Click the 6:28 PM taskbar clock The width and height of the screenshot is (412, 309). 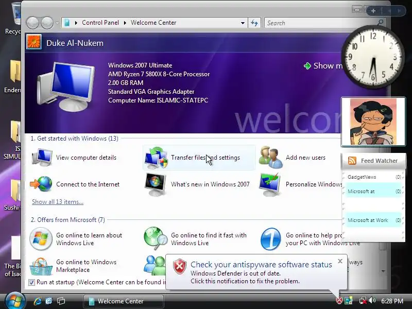coord(392,301)
